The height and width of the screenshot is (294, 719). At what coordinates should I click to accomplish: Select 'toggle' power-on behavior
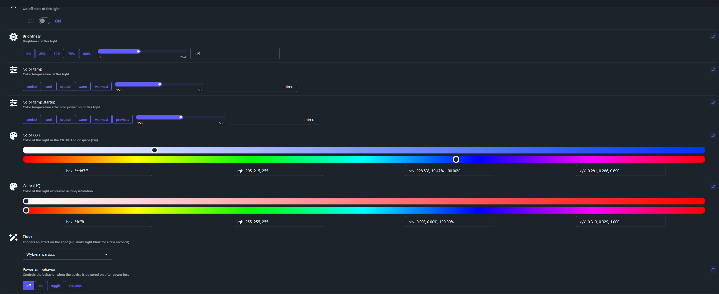click(56, 286)
